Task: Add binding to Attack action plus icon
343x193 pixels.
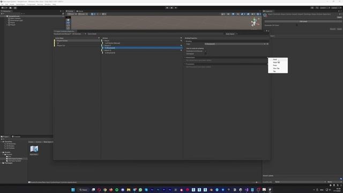Action: pyautogui.click(x=181, y=41)
